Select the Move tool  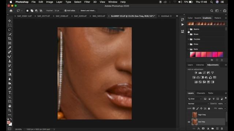[x=10, y=21]
